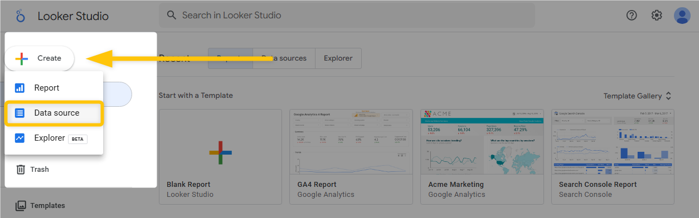The width and height of the screenshot is (699, 218).
Task: Select Data source in the Create menu
Action: (54, 113)
